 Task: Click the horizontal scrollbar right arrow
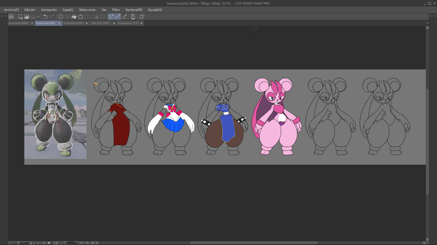(424, 243)
